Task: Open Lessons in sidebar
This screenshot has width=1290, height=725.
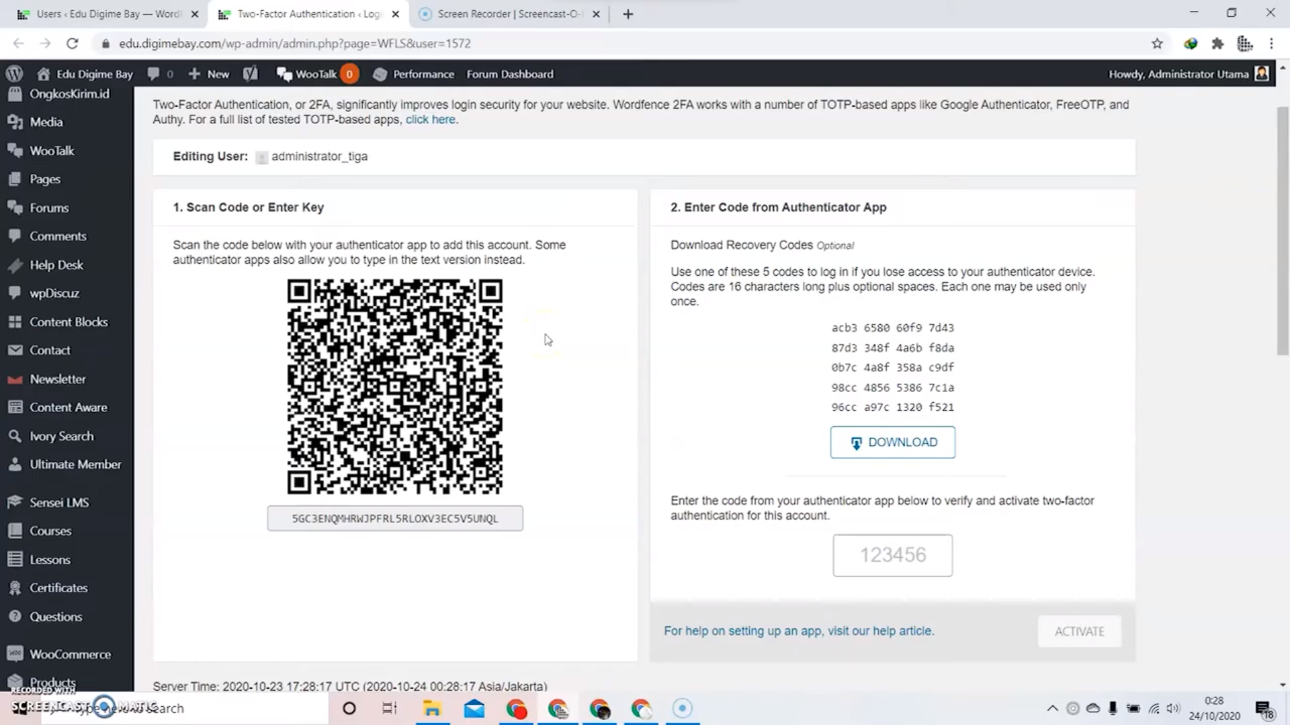Action: tap(67, 559)
